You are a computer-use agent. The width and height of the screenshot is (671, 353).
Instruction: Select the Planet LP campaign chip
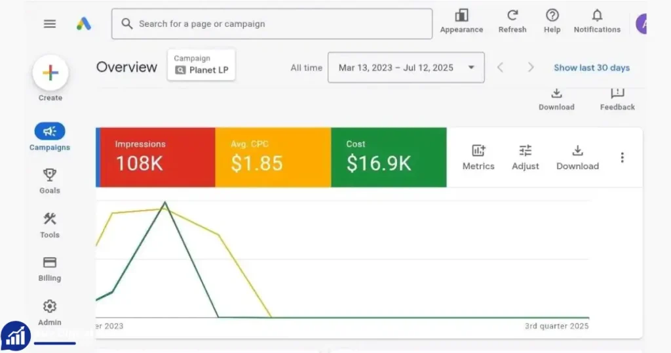[202, 65]
